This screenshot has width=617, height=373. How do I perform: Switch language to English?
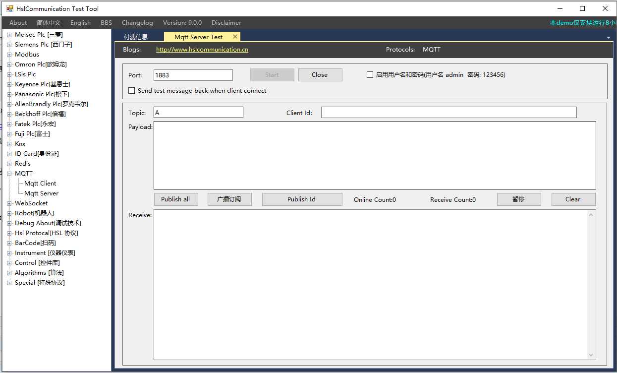[80, 23]
